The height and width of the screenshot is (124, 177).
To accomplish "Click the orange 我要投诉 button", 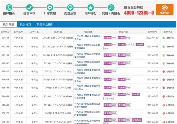I will [165, 10].
